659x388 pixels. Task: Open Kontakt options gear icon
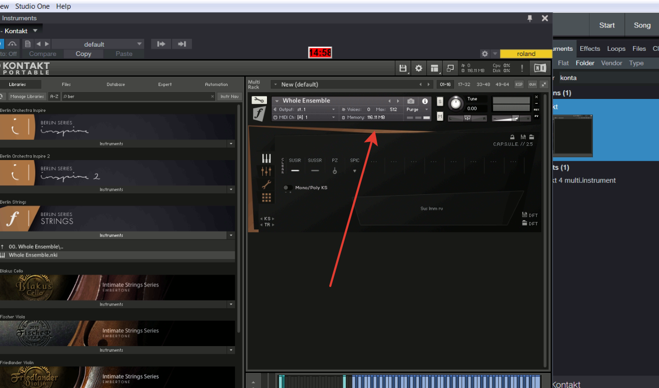pos(419,68)
